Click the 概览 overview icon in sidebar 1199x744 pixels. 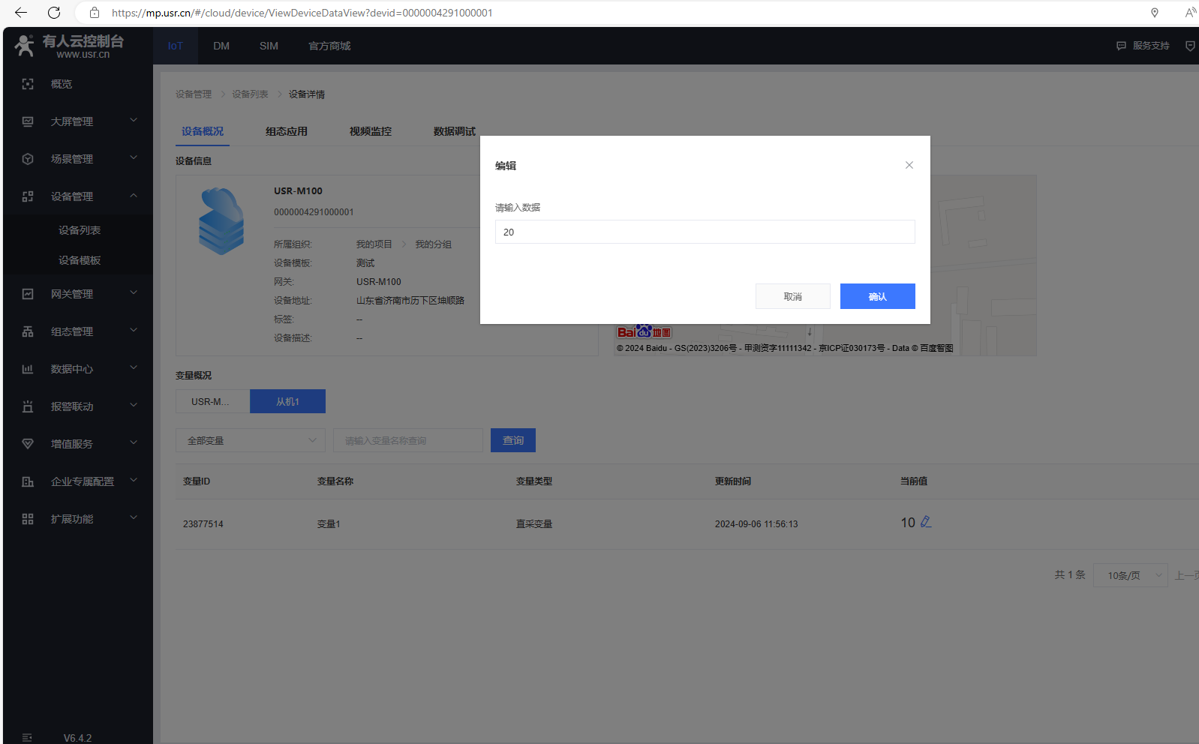pyautogui.click(x=28, y=84)
